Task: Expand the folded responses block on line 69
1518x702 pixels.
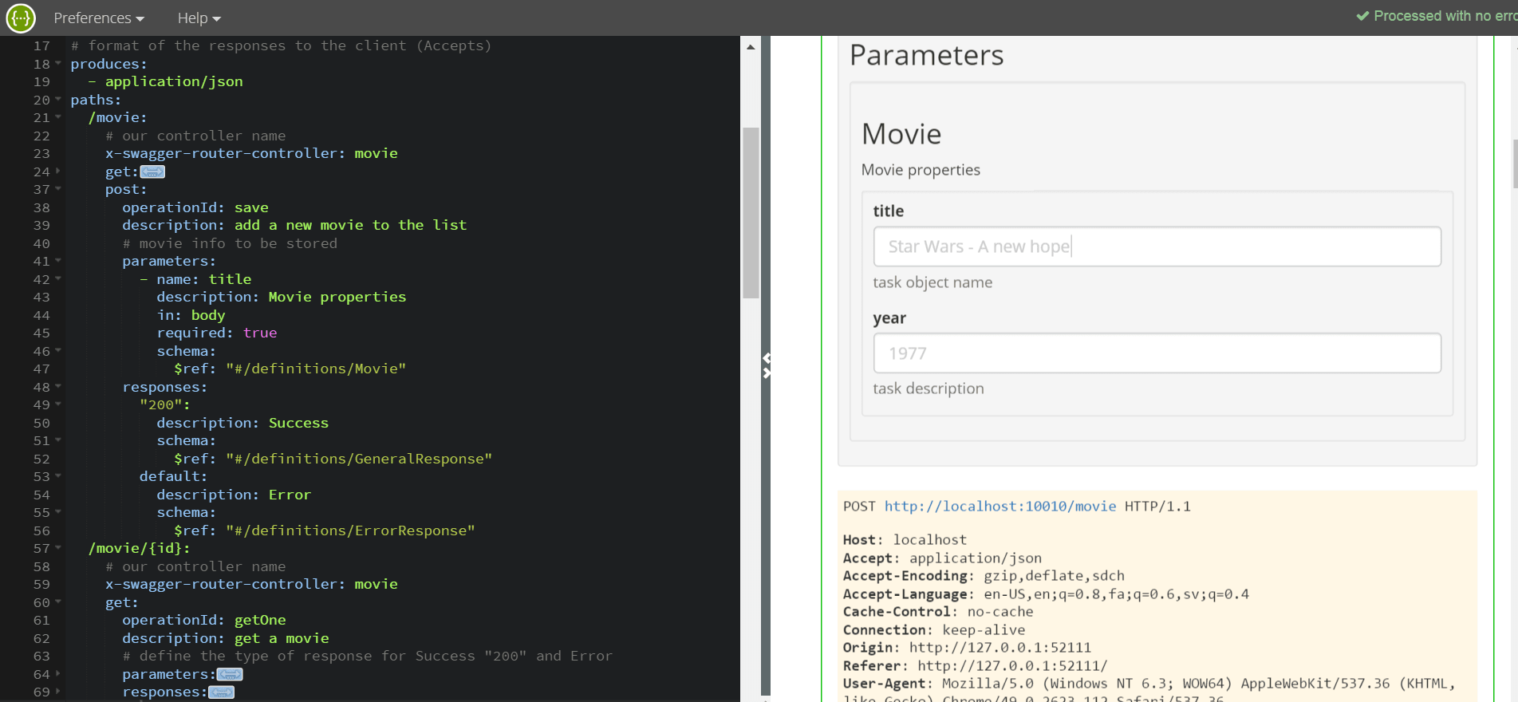Action: coord(221,692)
